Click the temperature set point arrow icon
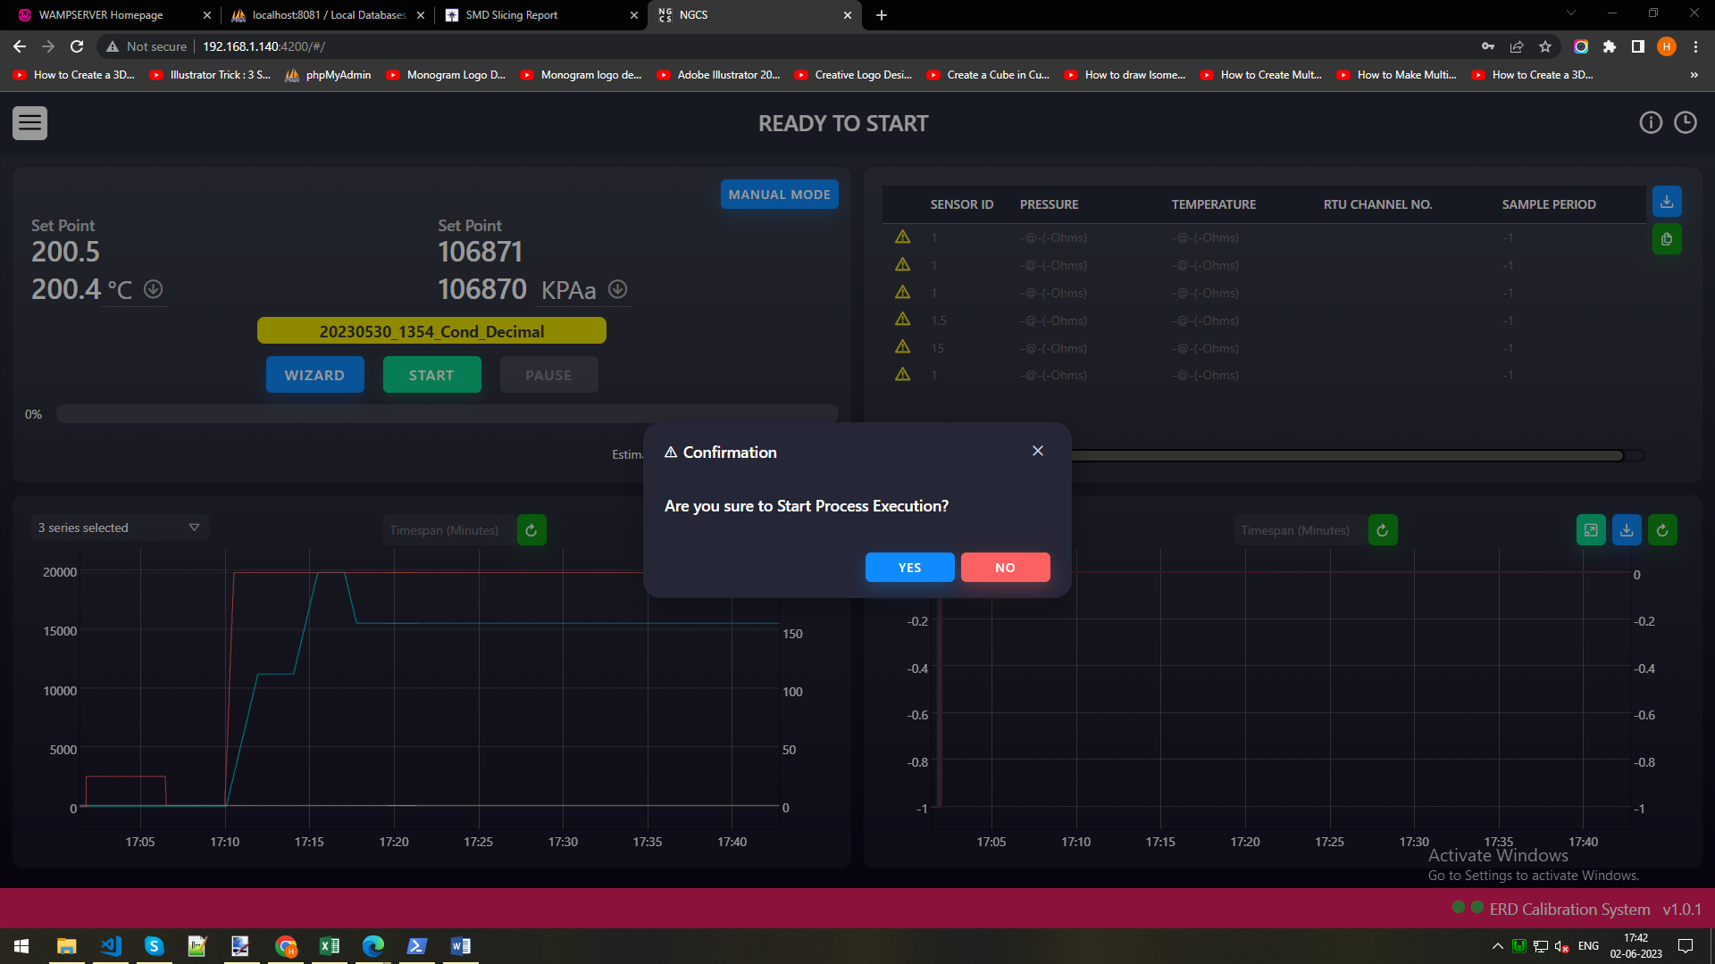Image resolution: width=1715 pixels, height=964 pixels. [x=154, y=289]
